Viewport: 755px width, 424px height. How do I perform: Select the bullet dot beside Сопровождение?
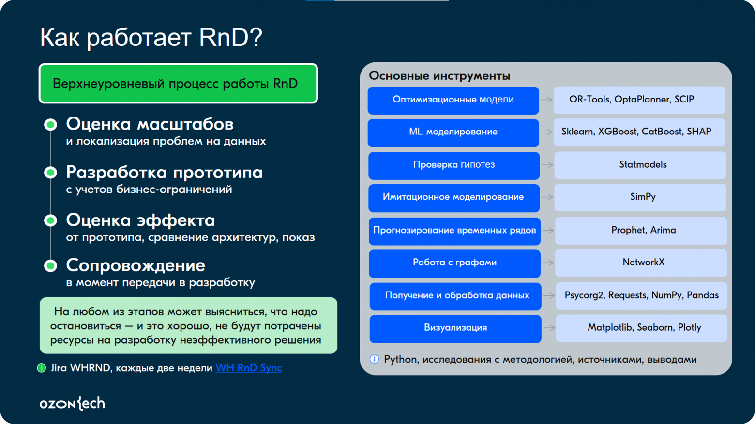coord(50,265)
